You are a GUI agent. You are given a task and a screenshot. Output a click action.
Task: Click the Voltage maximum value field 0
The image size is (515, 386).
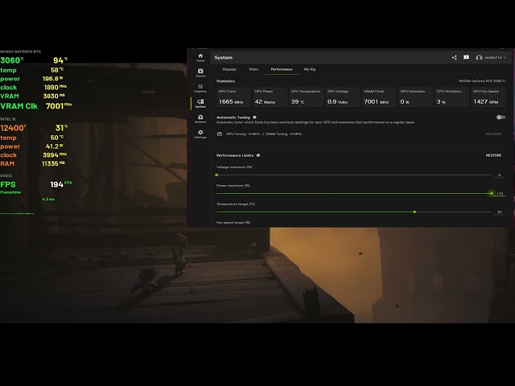click(x=500, y=175)
